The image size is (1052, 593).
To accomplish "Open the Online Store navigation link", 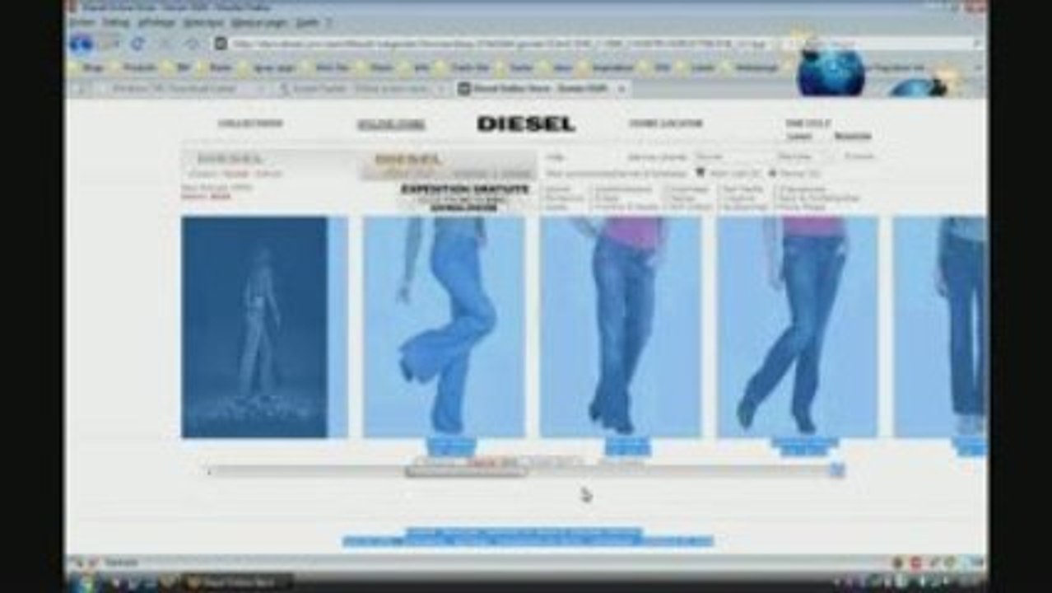I will [391, 125].
